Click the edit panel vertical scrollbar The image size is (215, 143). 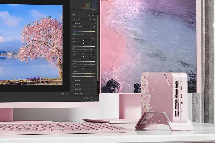pos(98,48)
